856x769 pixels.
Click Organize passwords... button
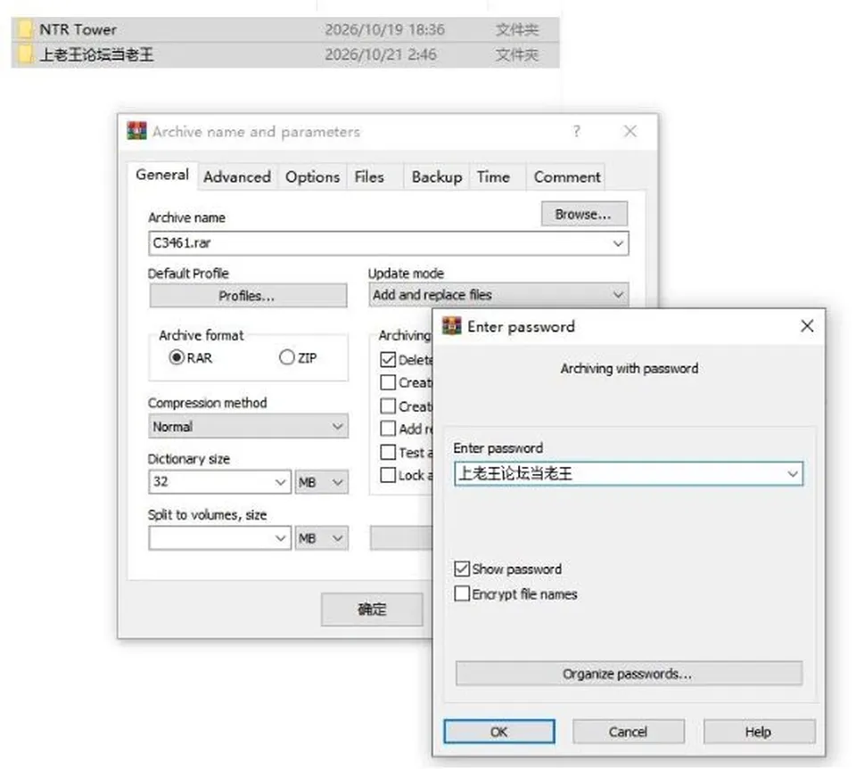coord(629,674)
